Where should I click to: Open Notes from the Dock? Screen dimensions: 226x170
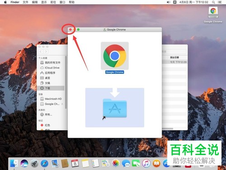click(x=85, y=163)
